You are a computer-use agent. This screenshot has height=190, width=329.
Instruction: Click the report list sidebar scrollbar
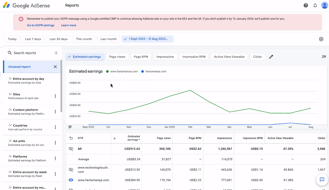61,86
